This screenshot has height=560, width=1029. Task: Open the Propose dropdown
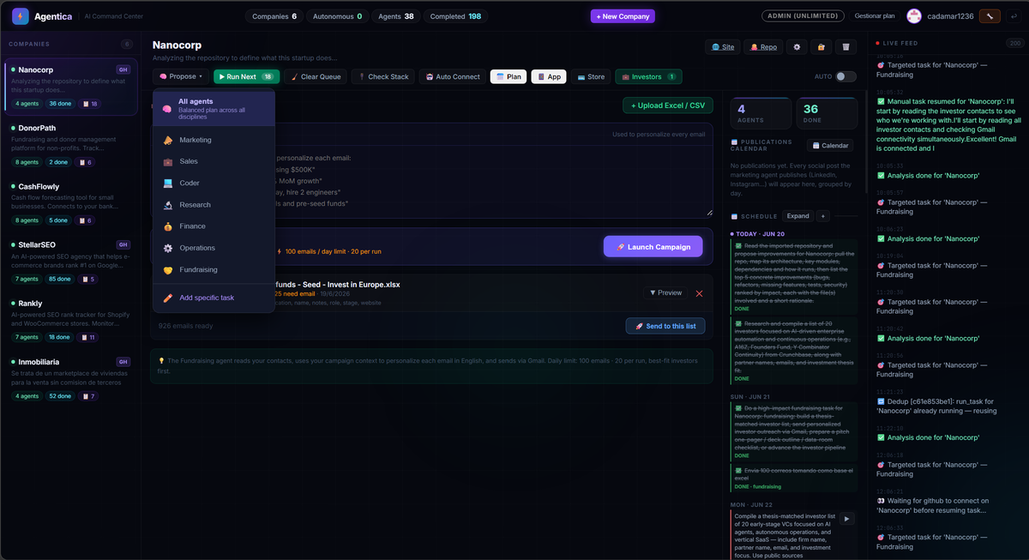181,76
